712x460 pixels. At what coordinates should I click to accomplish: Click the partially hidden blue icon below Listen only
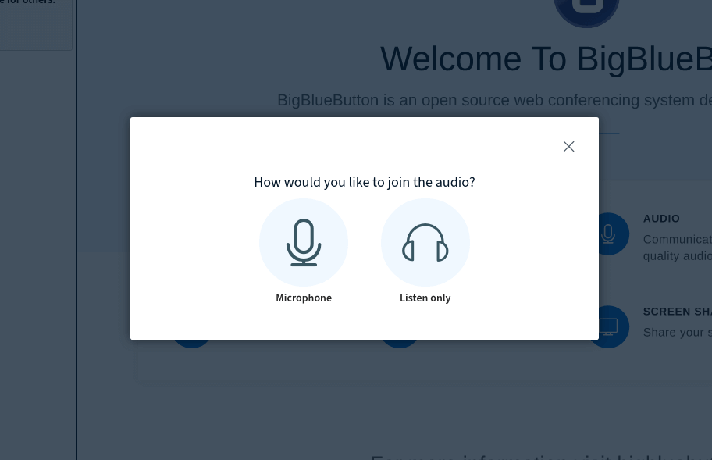coord(400,344)
